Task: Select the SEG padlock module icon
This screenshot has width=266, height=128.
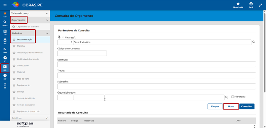Action: 5,40
